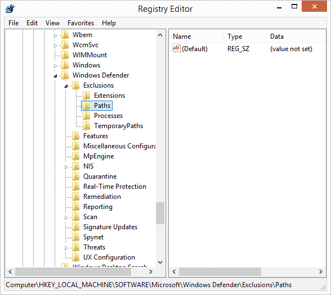Image resolution: width=331 pixels, height=295 pixels.
Task: Click the Exclusions folder icon
Action: click(x=76, y=85)
